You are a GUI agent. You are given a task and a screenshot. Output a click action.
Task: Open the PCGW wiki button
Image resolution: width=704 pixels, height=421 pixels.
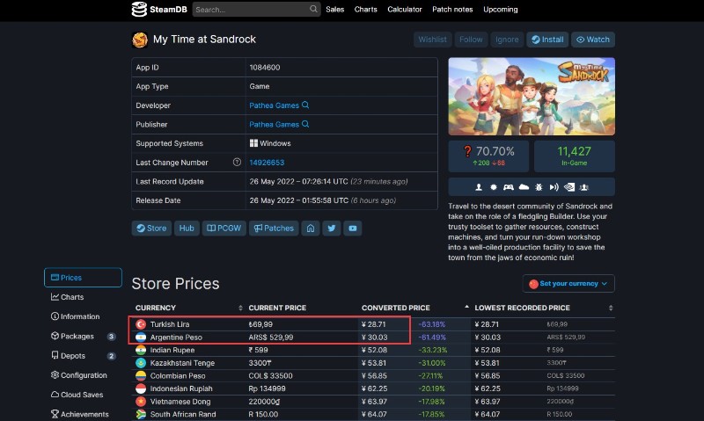224,229
